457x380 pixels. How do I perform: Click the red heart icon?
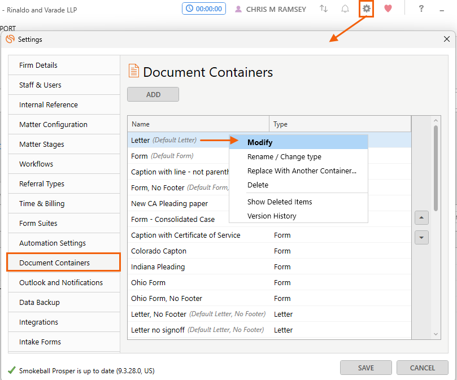click(388, 8)
